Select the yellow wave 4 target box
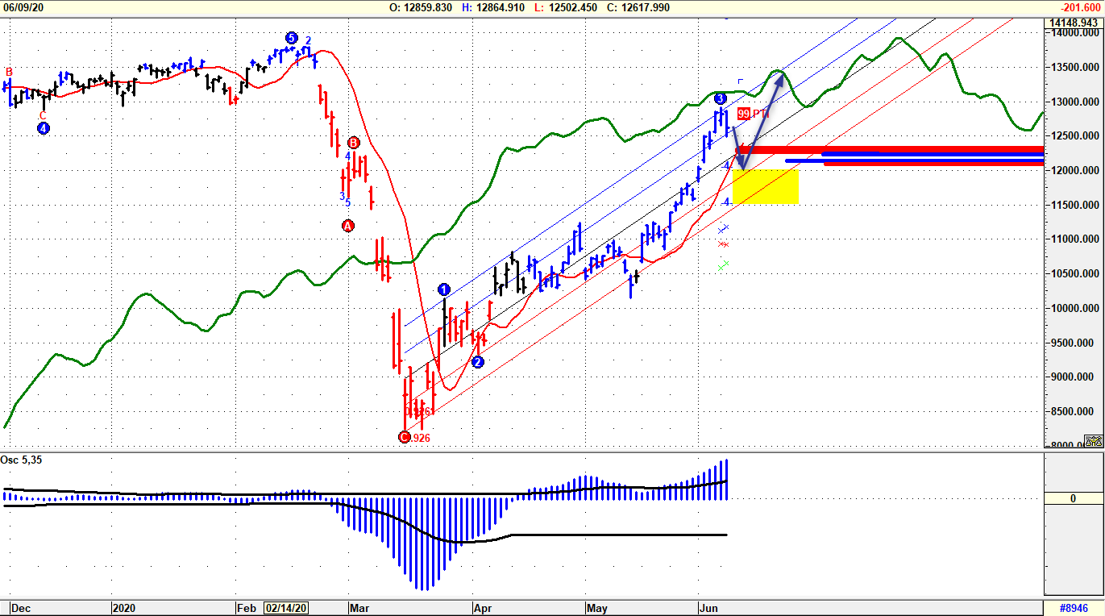Viewport: 1105px width, 616px height. [766, 186]
